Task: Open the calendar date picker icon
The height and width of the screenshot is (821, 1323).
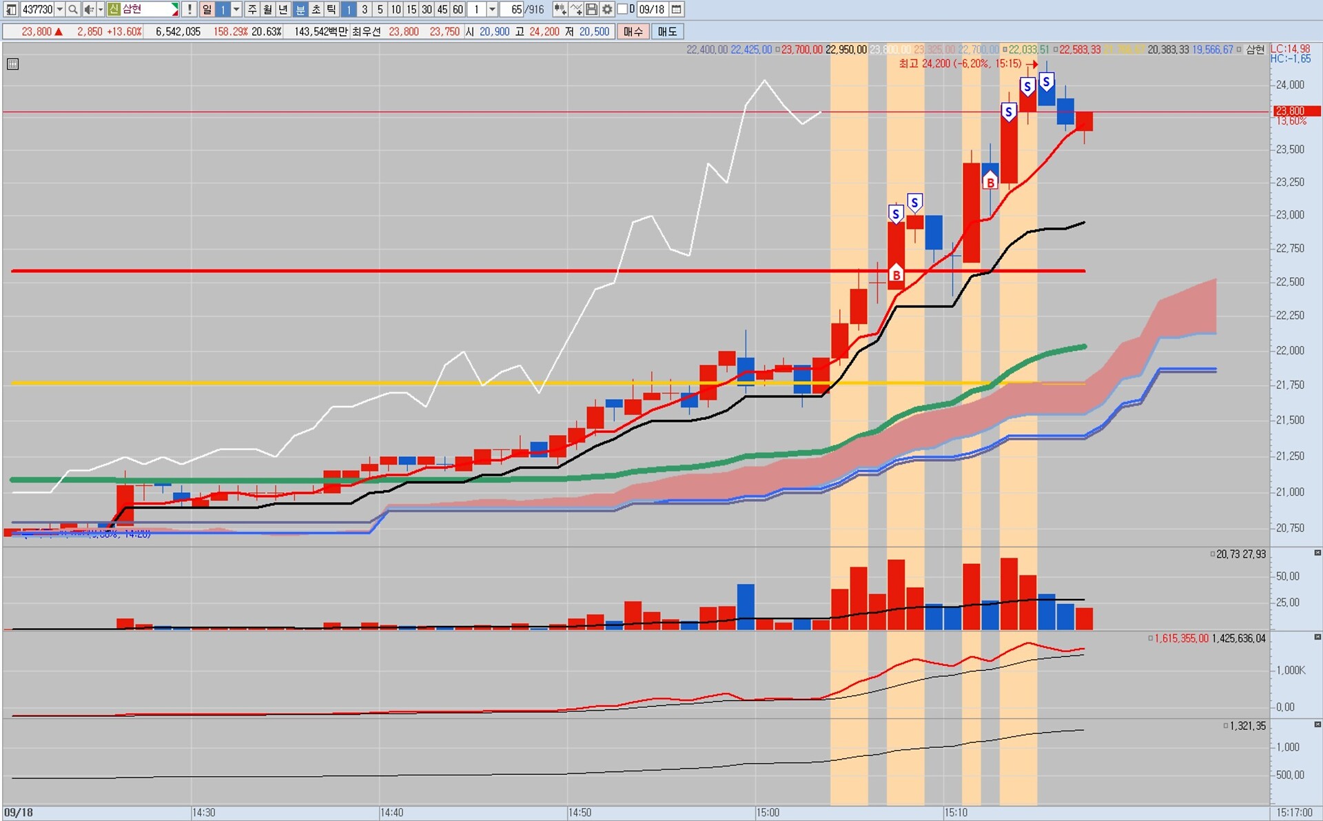Action: click(677, 10)
